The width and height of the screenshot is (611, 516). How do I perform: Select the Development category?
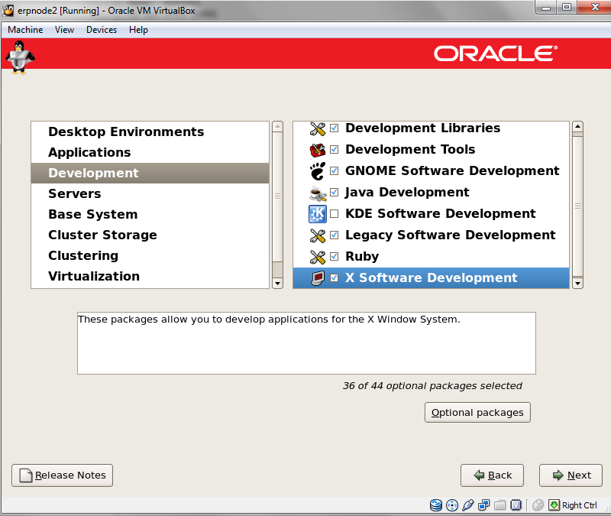150,174
